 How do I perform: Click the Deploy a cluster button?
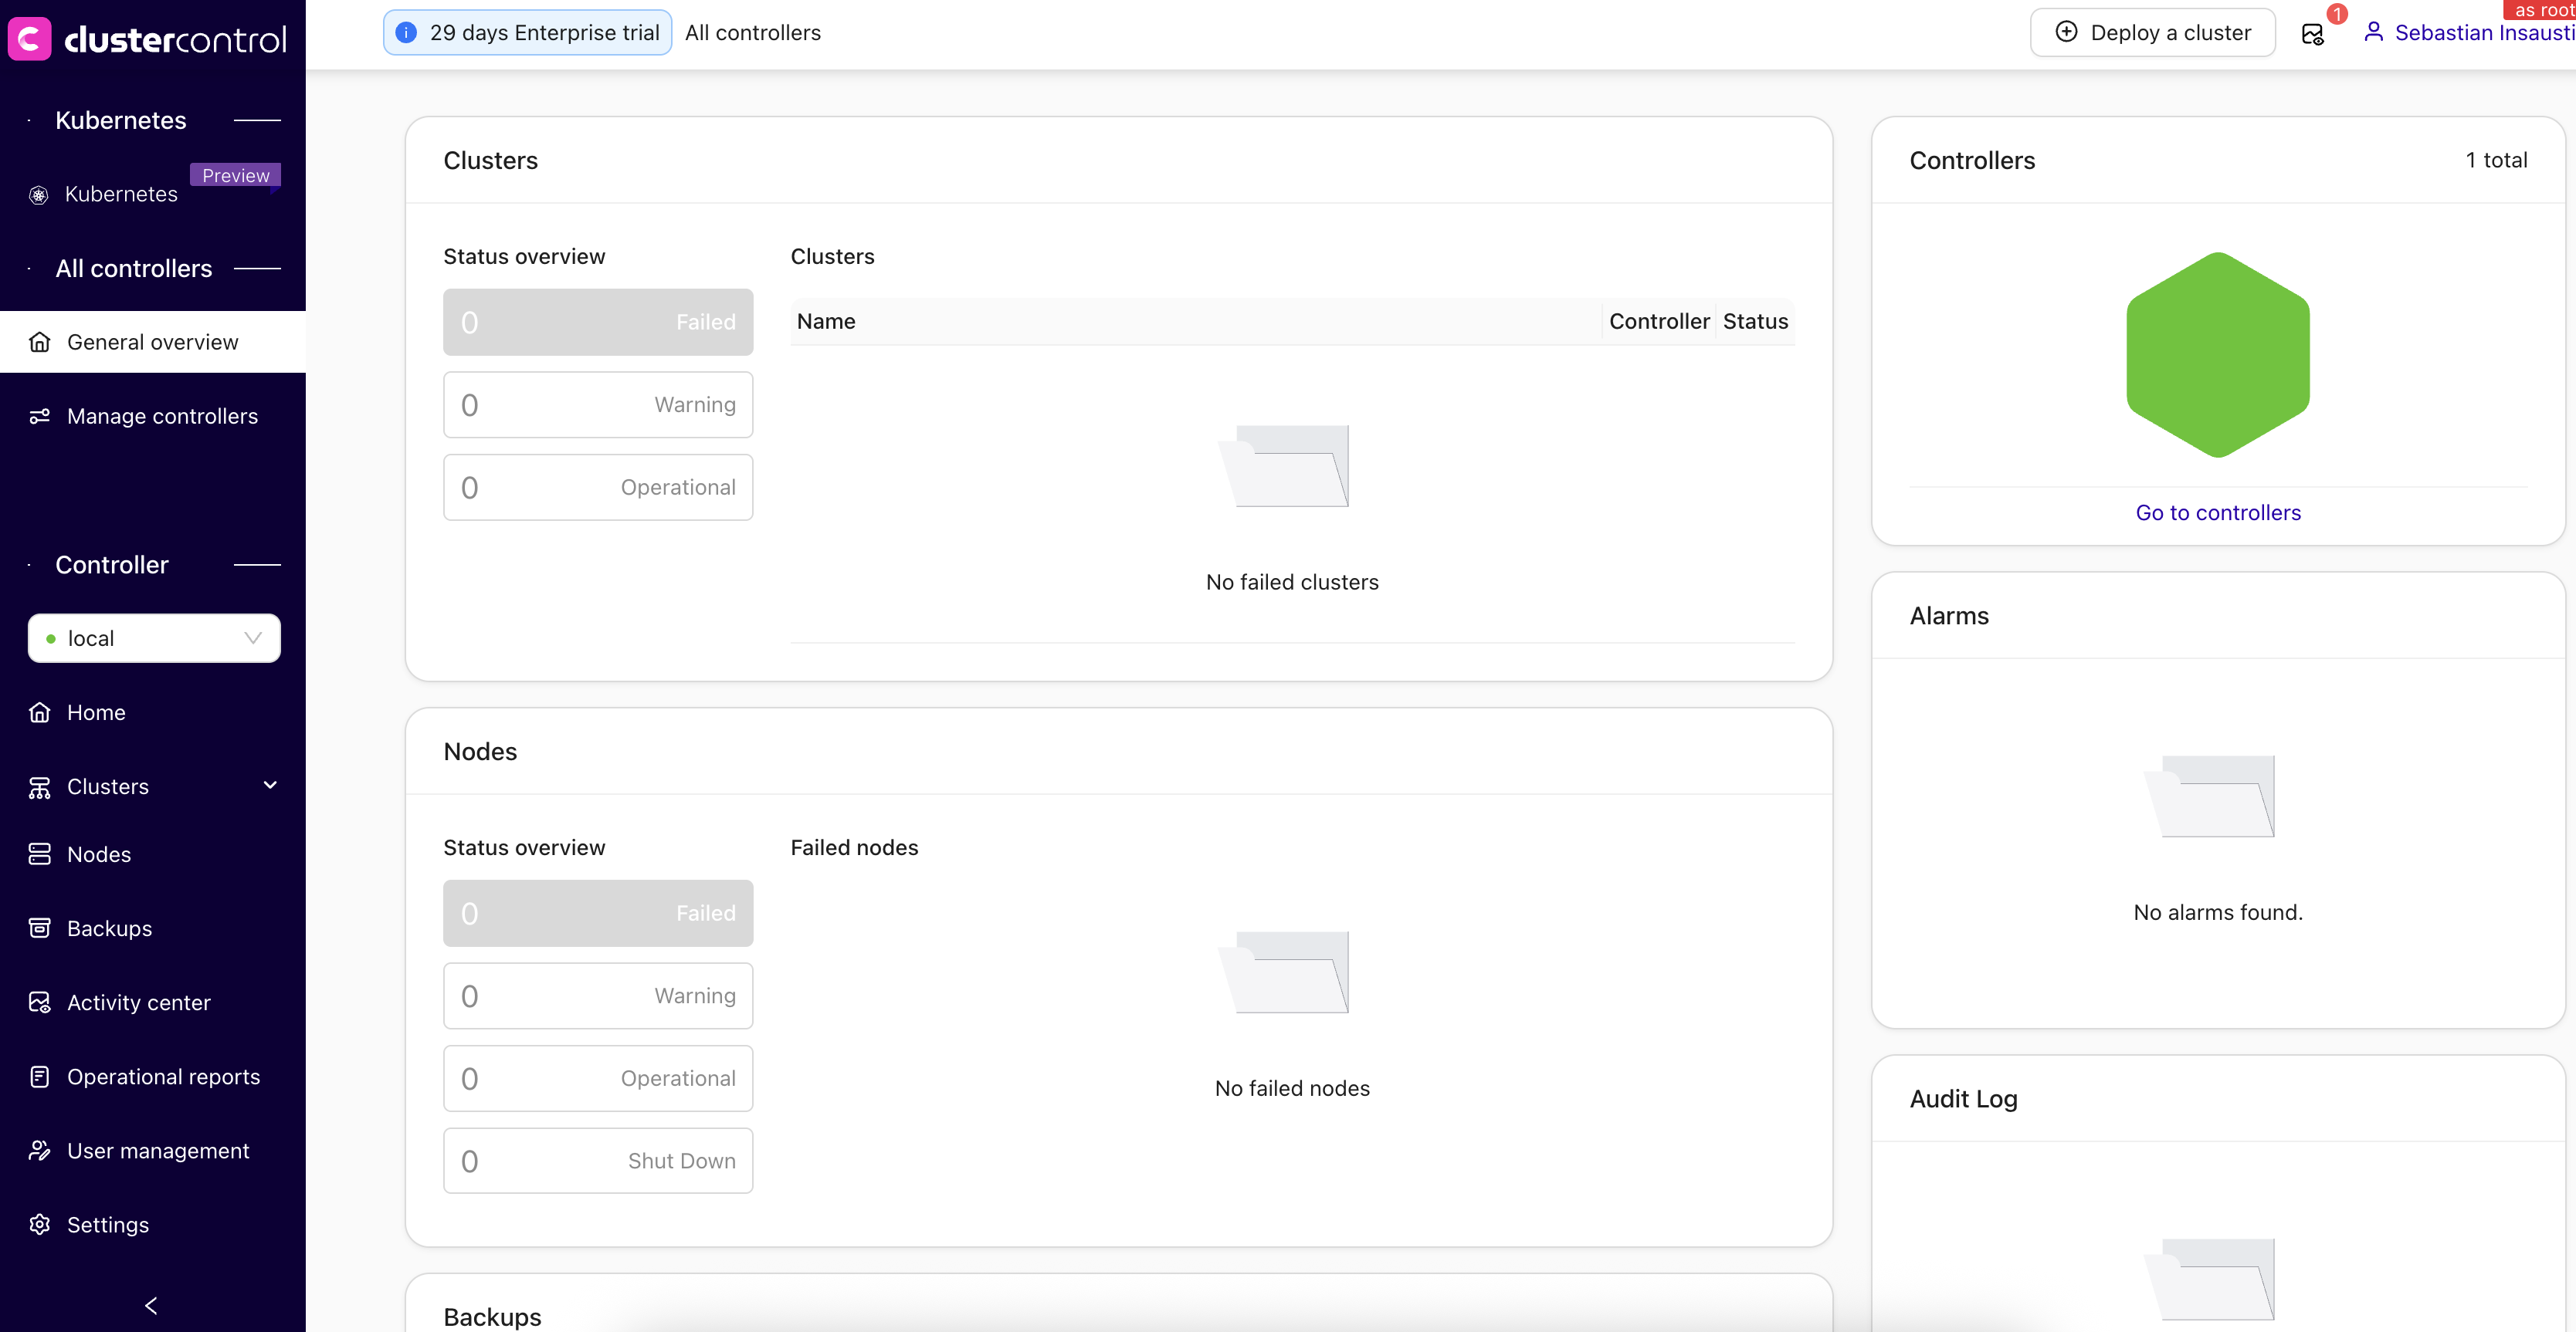tap(2152, 33)
